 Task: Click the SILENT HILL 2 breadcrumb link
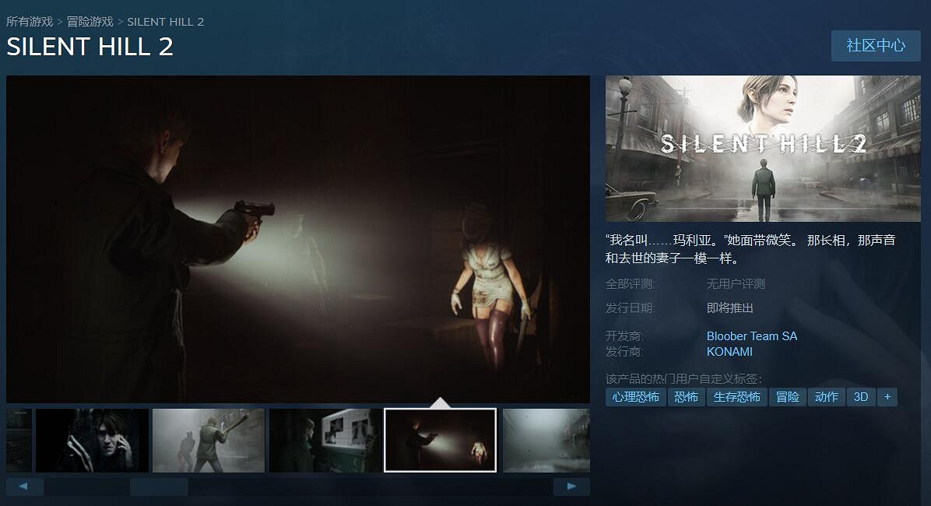pyautogui.click(x=165, y=22)
